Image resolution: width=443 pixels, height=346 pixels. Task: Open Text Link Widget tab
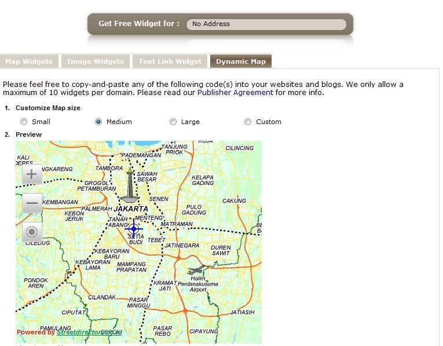[170, 61]
